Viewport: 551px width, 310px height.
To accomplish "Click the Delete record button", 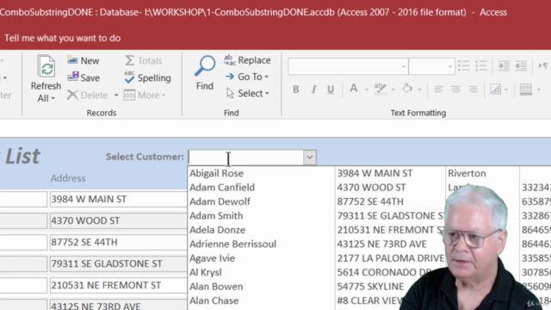I will point(88,95).
